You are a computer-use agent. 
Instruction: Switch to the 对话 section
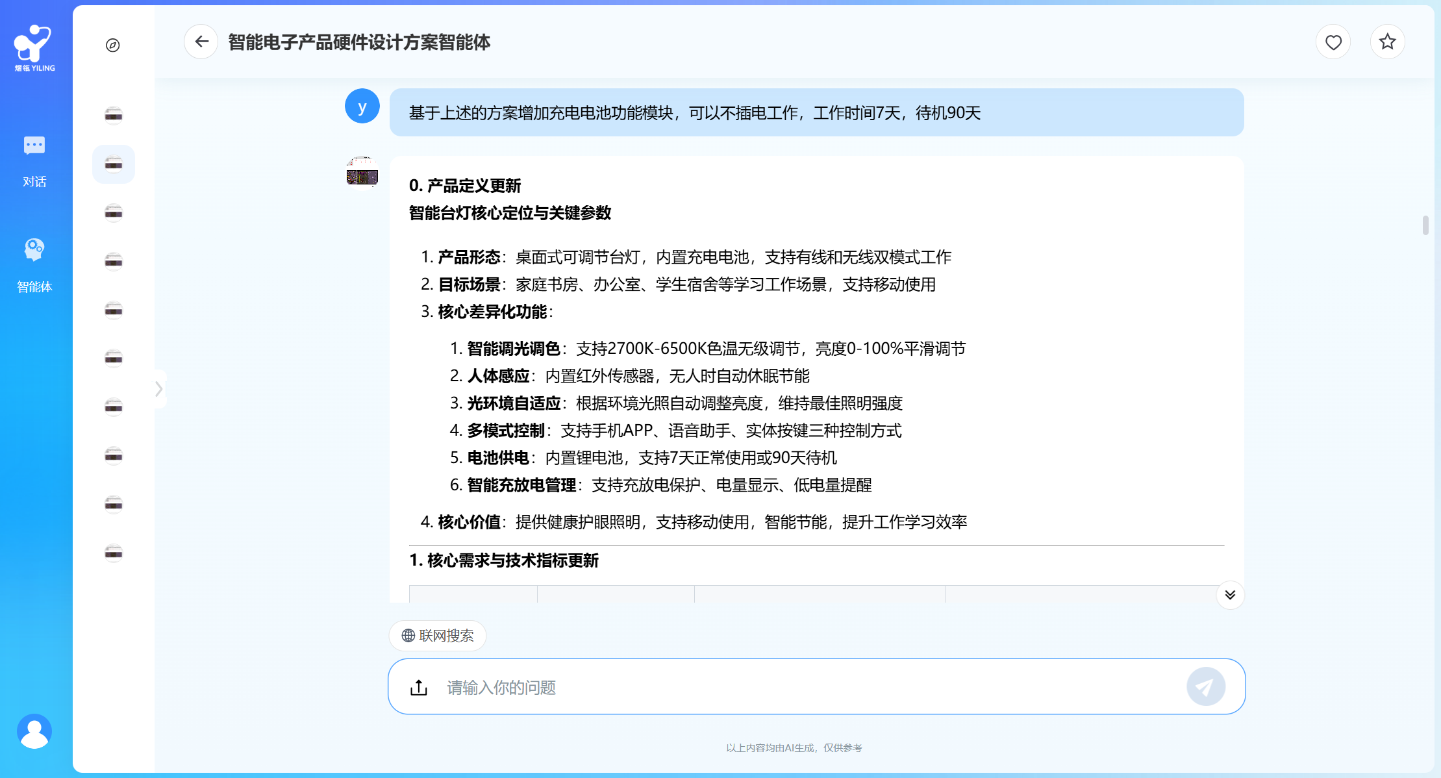coord(34,161)
